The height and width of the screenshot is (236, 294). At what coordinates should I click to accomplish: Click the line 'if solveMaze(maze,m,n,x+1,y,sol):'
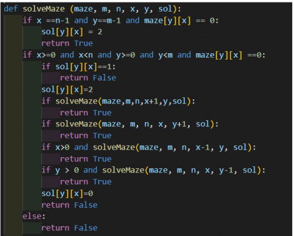tap(118, 101)
